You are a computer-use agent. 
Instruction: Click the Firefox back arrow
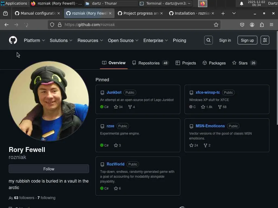[x=7, y=25]
